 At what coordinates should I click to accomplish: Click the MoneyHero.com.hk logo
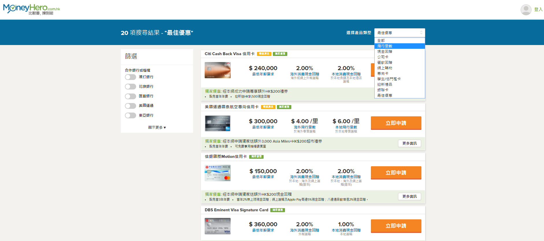pyautogui.click(x=32, y=9)
